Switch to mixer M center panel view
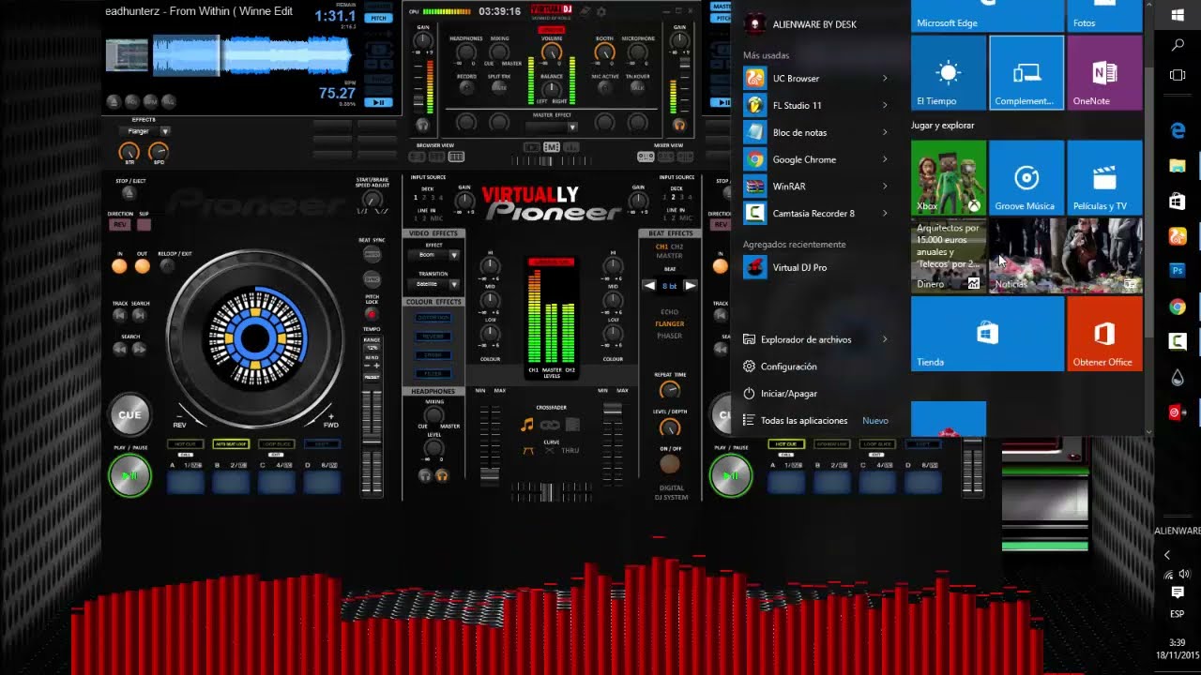This screenshot has width=1201, height=675. tap(552, 147)
